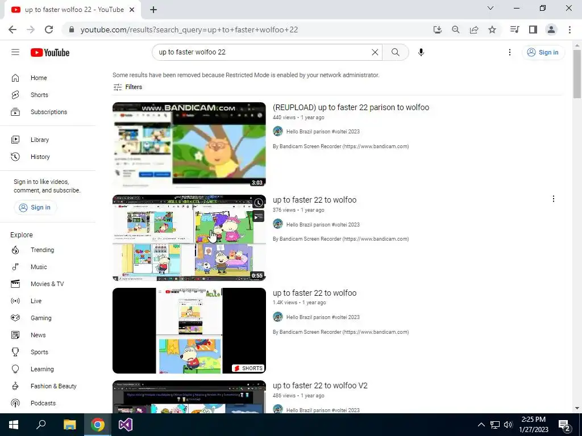582x436 pixels.
Task: Reload the page
Action: click(49, 30)
